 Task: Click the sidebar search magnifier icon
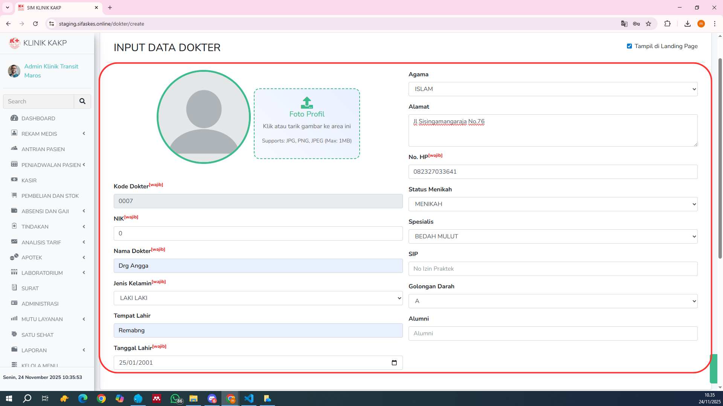82,101
